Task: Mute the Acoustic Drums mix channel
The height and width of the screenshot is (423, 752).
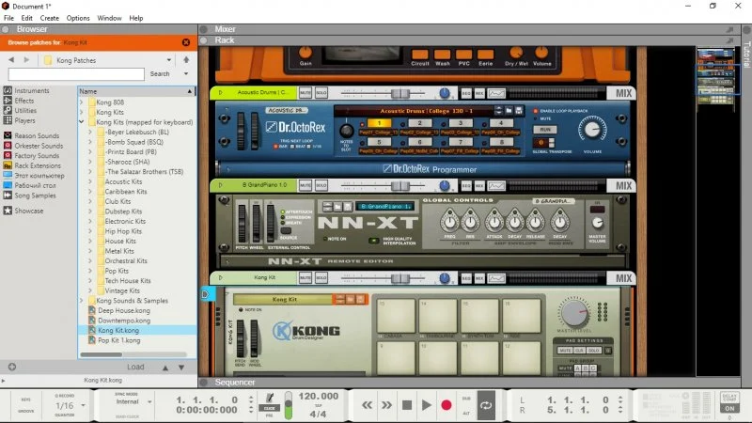Action: click(305, 92)
